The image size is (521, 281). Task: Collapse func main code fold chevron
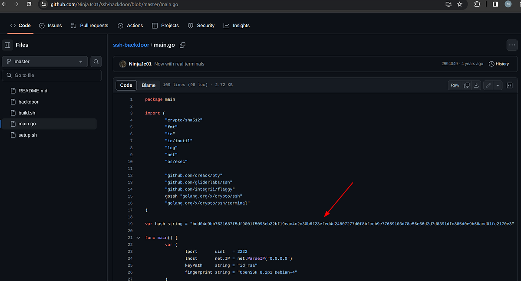tap(138, 238)
